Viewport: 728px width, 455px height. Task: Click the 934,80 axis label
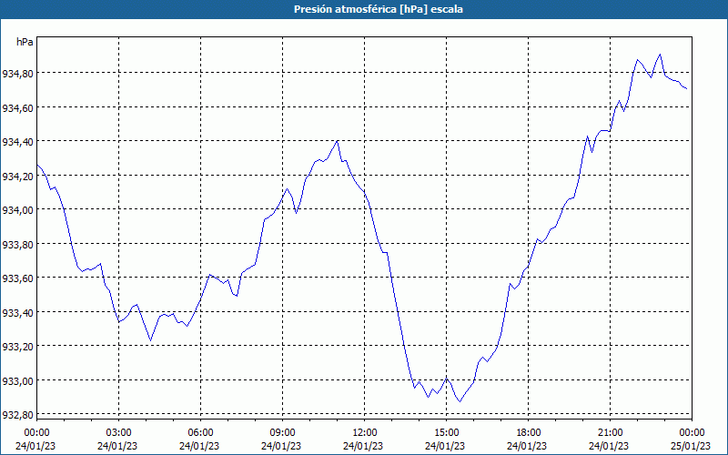[x=17, y=74]
